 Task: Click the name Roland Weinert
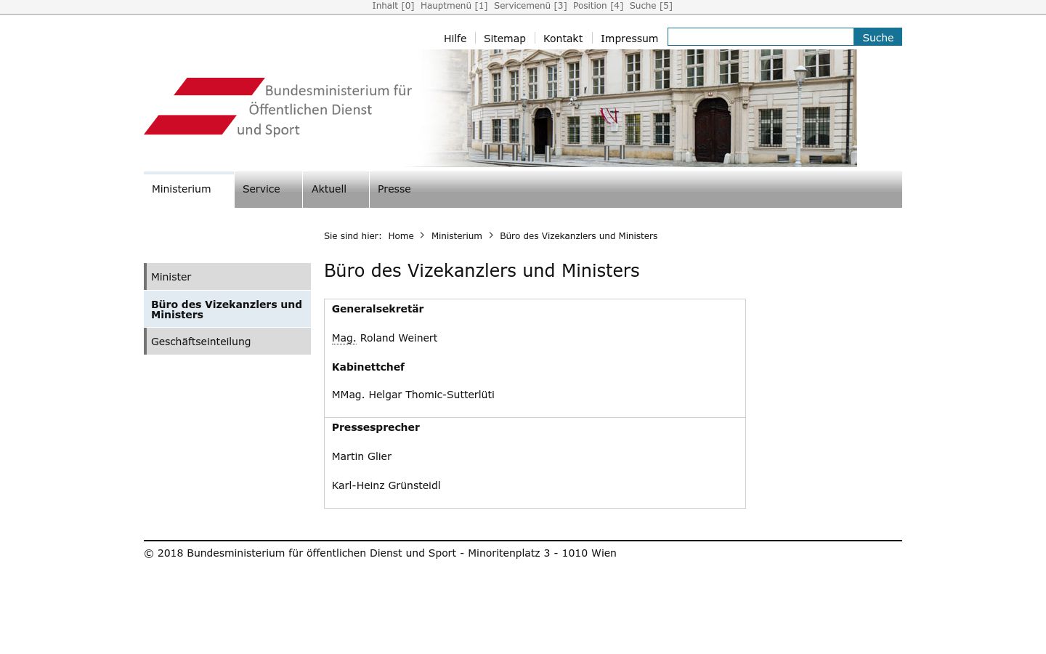click(399, 338)
